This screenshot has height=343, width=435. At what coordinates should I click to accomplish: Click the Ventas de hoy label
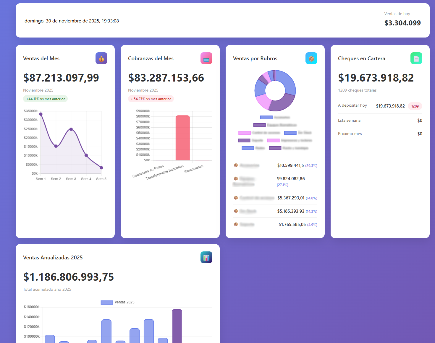click(397, 14)
